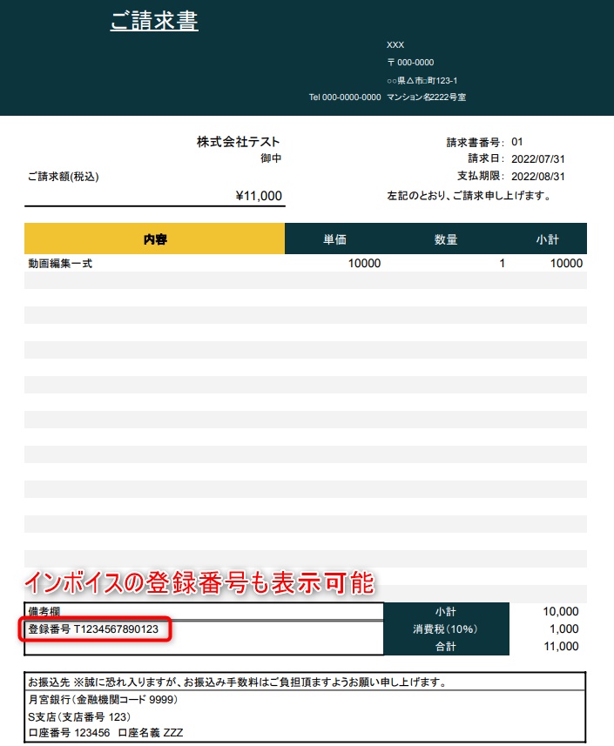
Task: Click the 支払期限 label
Action: tap(481, 176)
